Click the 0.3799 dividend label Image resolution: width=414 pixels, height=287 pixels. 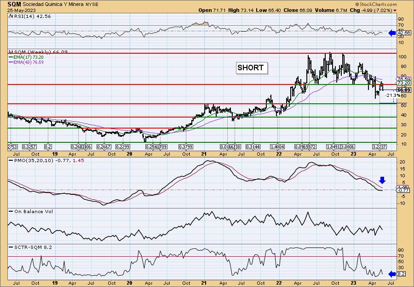coord(186,146)
